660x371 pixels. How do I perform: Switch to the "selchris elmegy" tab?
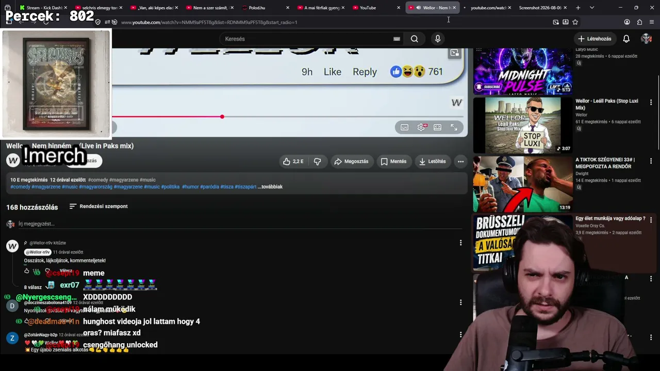tap(98, 8)
